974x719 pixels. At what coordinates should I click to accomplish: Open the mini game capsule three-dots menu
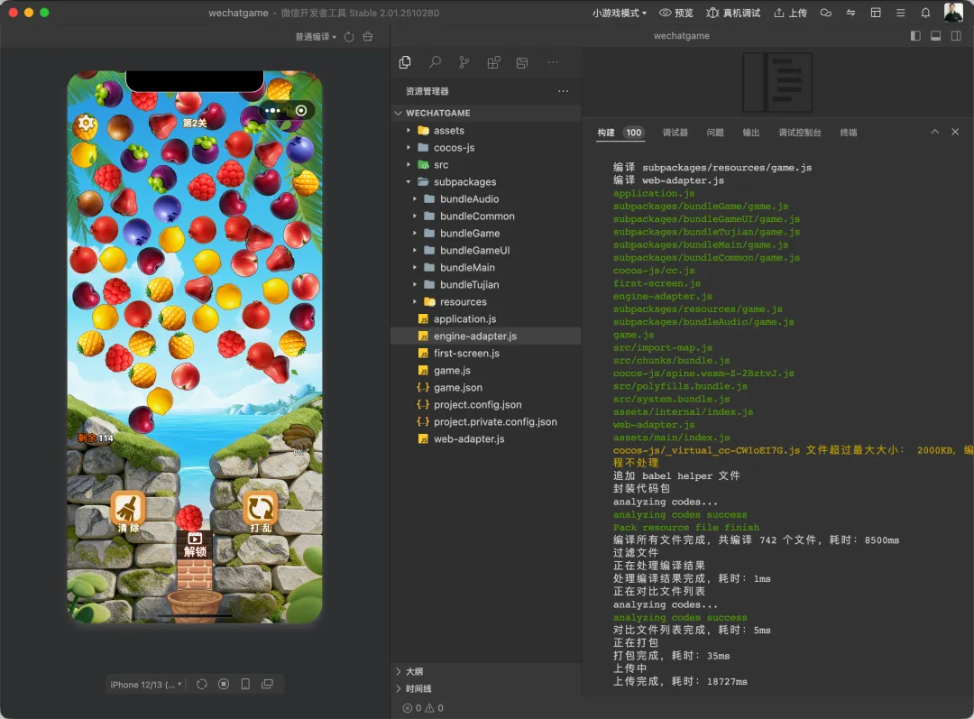pos(272,111)
